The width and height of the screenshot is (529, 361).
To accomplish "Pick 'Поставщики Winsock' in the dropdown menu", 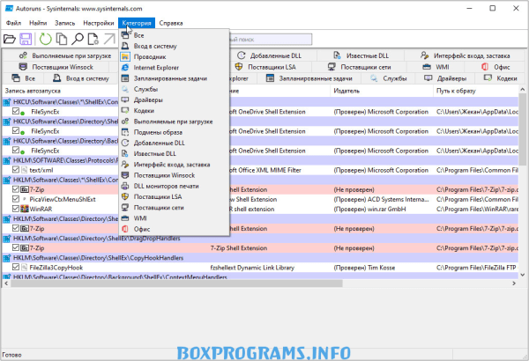I will [x=174, y=175].
